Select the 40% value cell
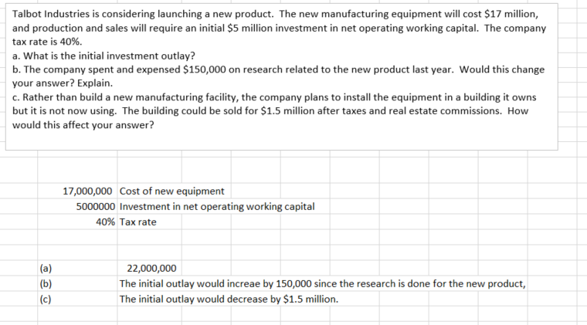587x325 pixels. [x=106, y=222]
